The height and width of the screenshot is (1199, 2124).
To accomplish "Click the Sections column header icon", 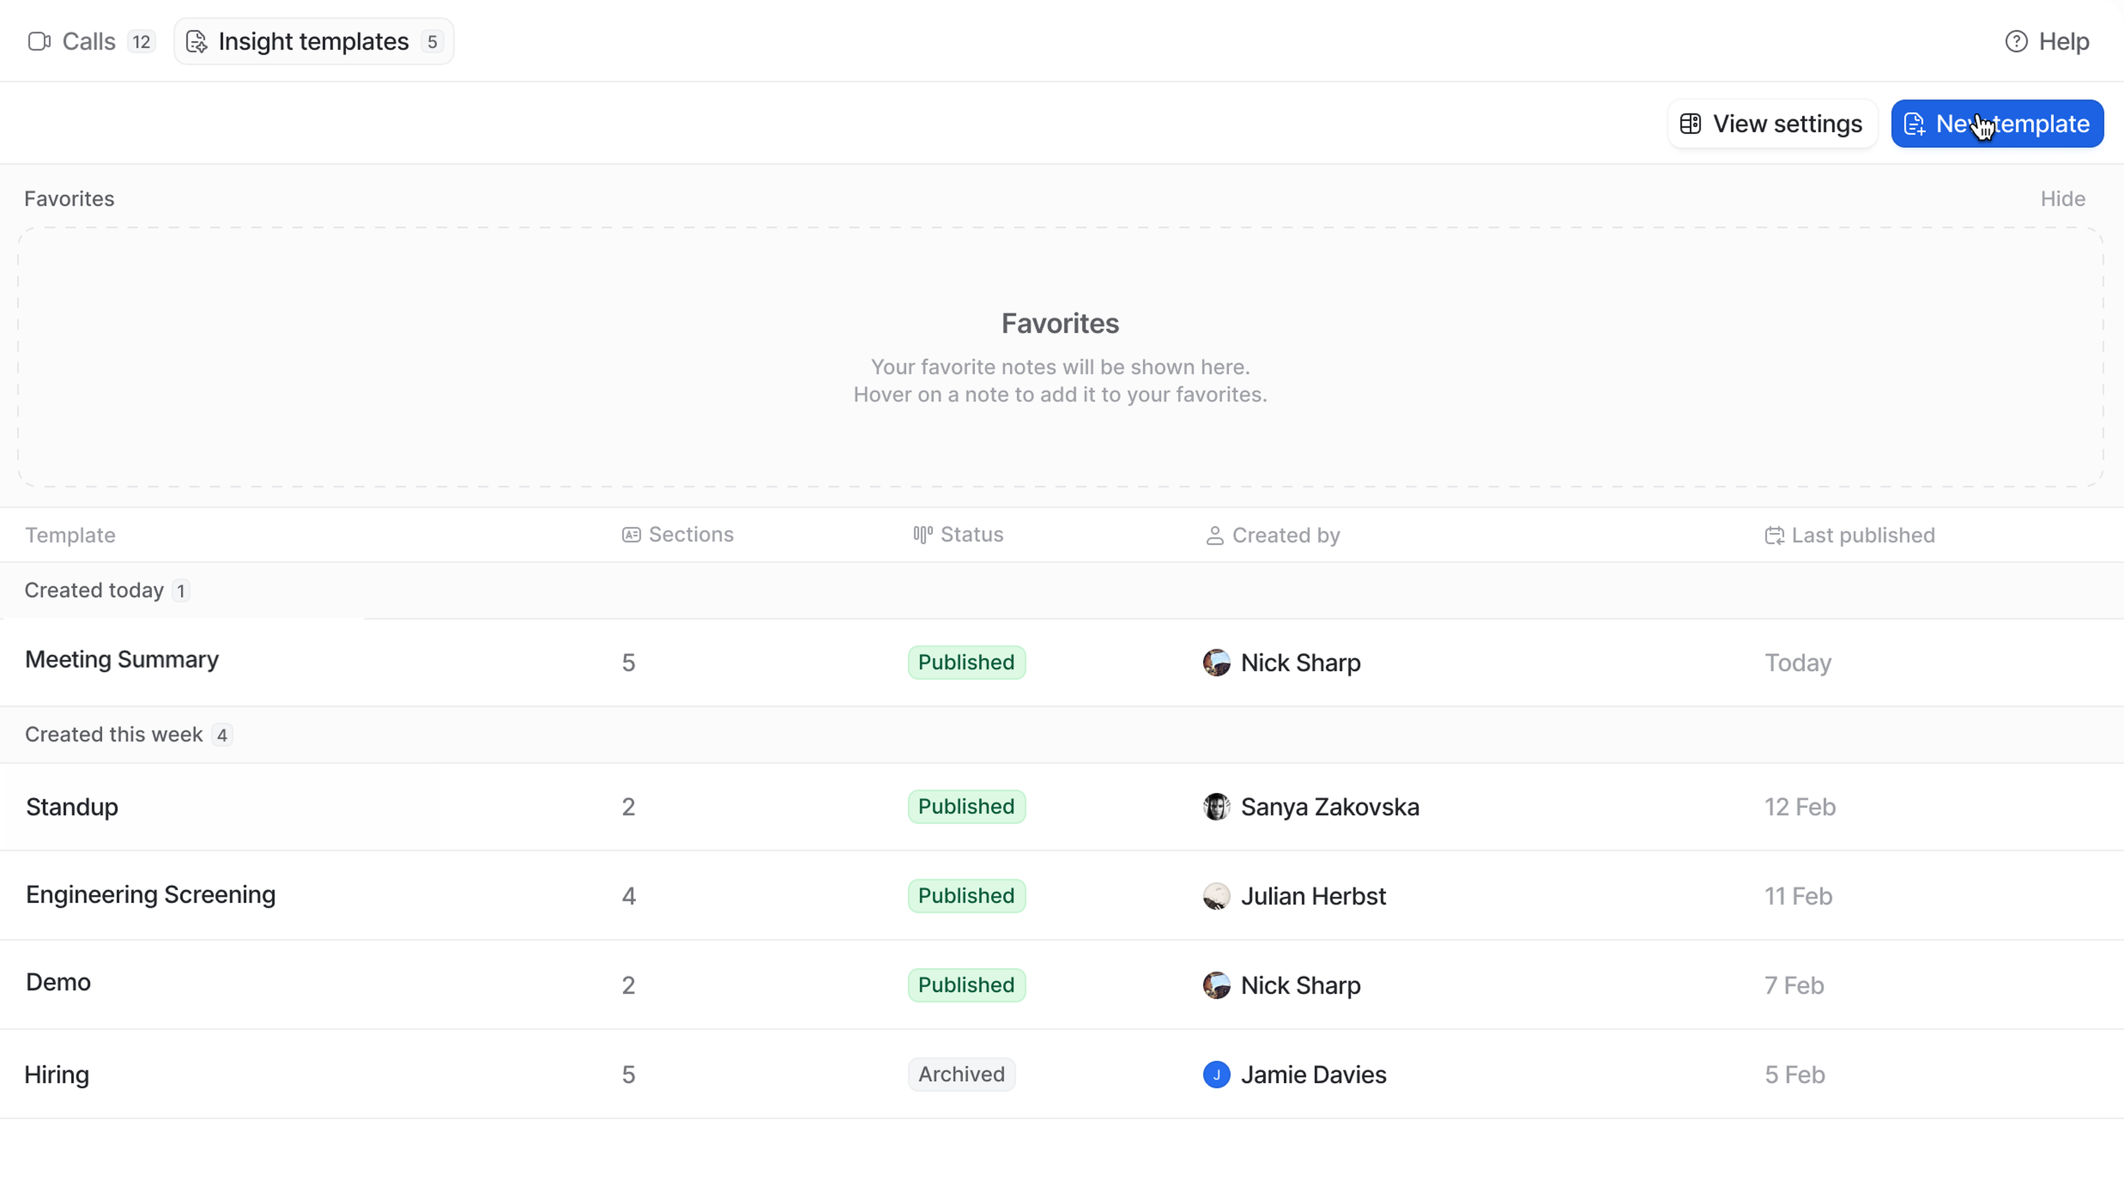I will [631, 535].
